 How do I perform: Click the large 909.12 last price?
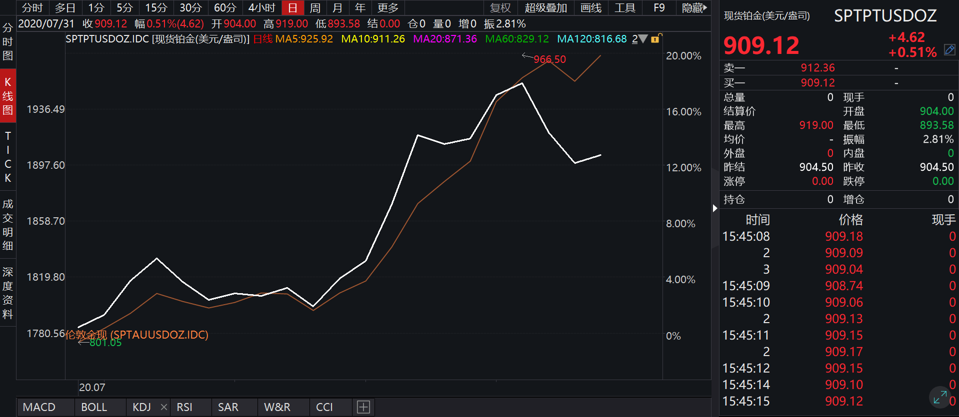(x=761, y=45)
